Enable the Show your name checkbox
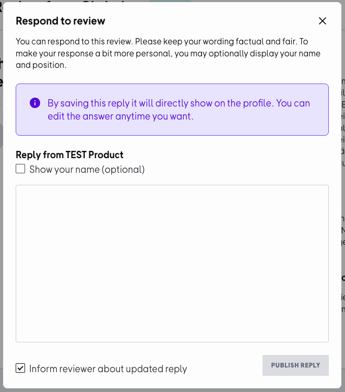The width and height of the screenshot is (345, 392). click(20, 169)
